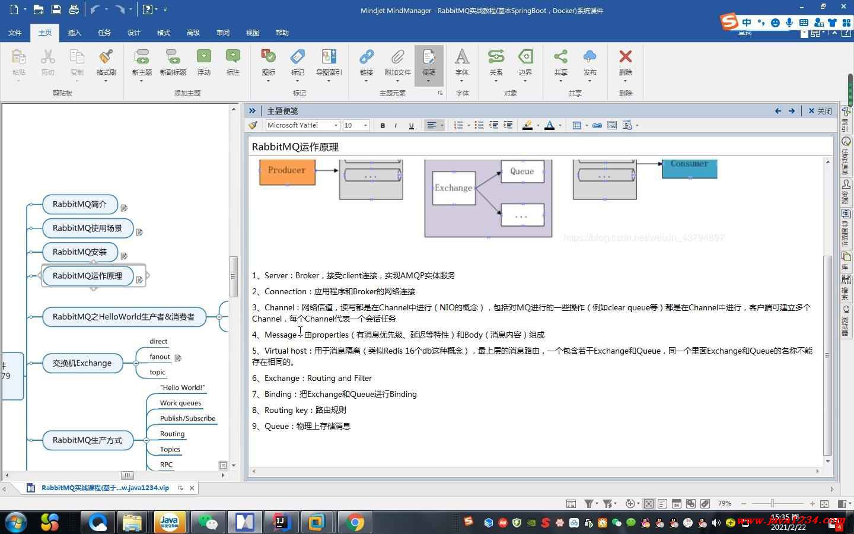Viewport: 854px width, 534px height.
Task: Open the highlight color dropdown arrow
Action: (538, 125)
